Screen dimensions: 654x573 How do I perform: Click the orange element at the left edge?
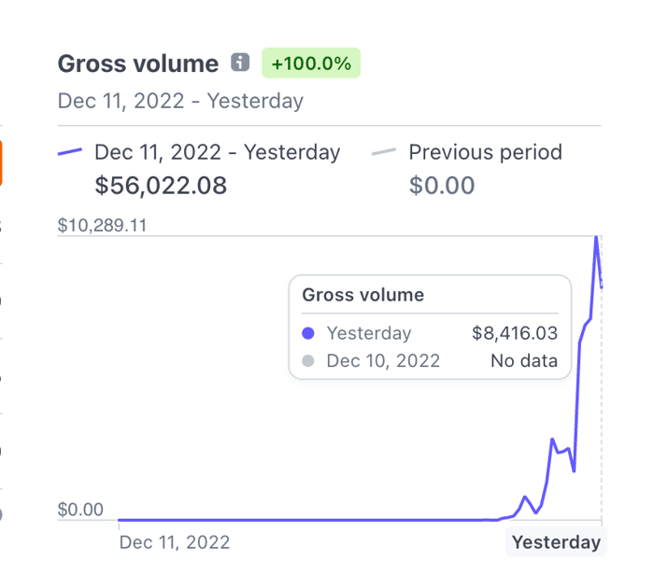coord(1,163)
